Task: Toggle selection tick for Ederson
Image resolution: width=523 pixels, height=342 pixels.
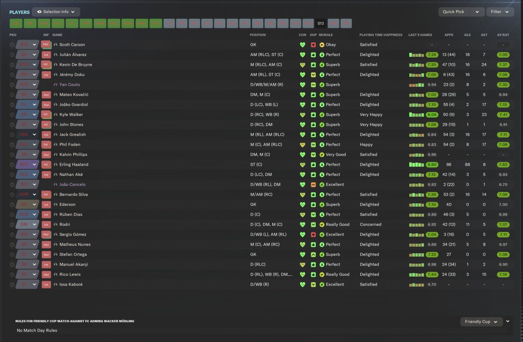Action: point(12,205)
